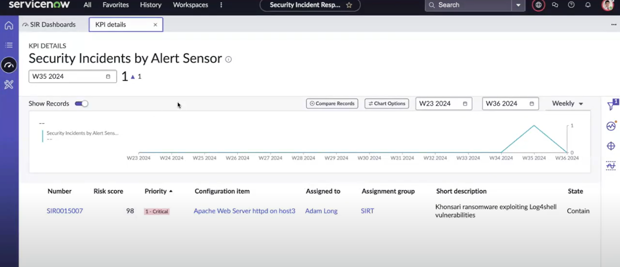Open the search scope dropdown arrow
620x267 pixels.
(x=518, y=5)
